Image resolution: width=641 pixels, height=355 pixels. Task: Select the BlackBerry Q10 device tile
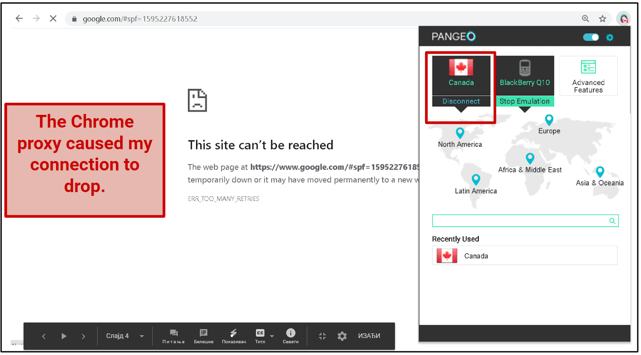click(525, 75)
